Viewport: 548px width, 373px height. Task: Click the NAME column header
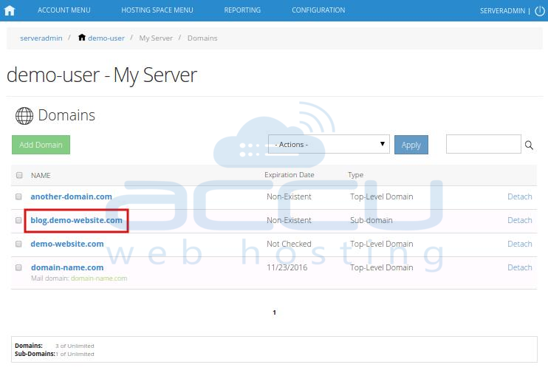(41, 176)
